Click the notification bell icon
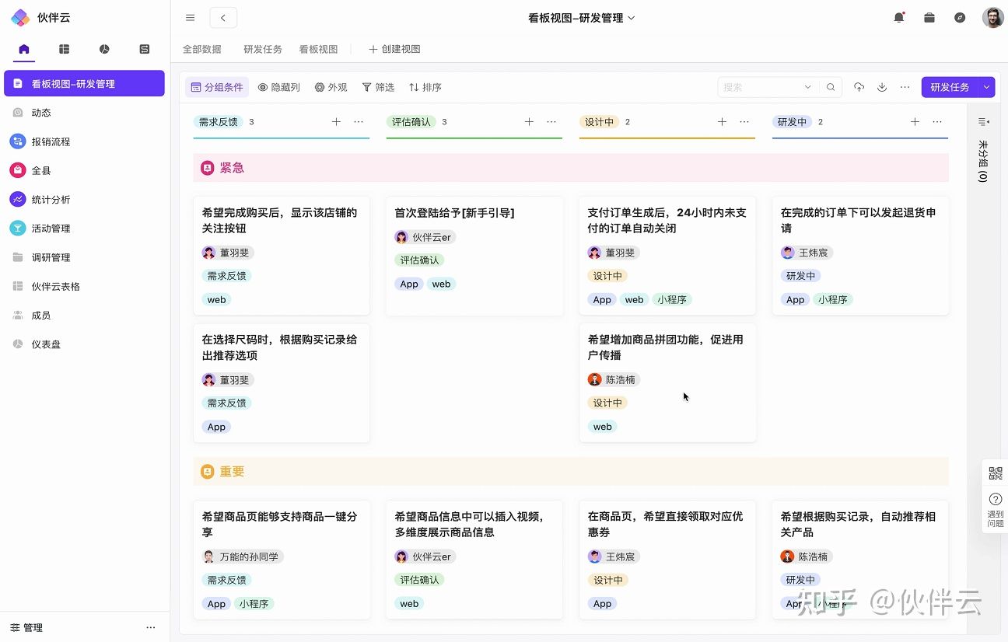 899,18
